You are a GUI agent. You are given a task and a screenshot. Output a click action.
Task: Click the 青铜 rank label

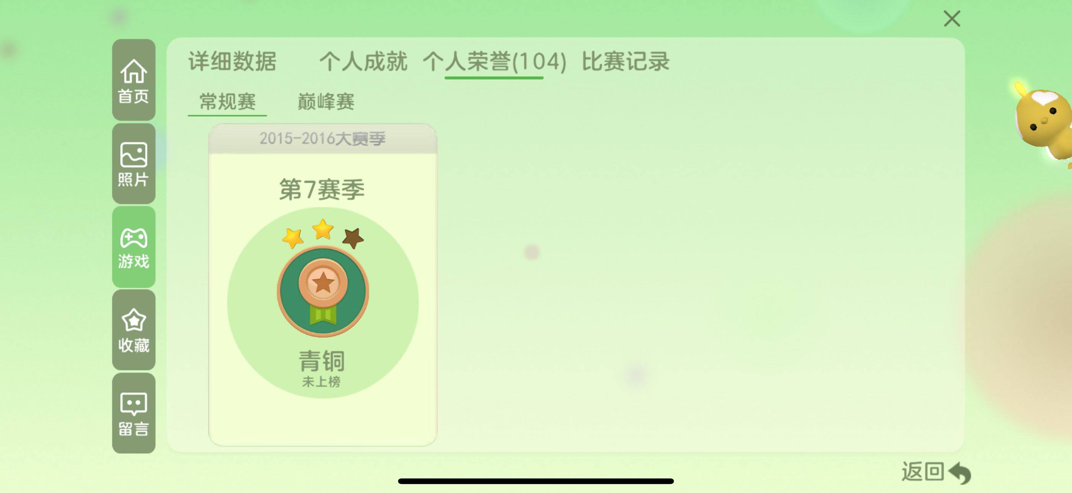click(x=322, y=360)
